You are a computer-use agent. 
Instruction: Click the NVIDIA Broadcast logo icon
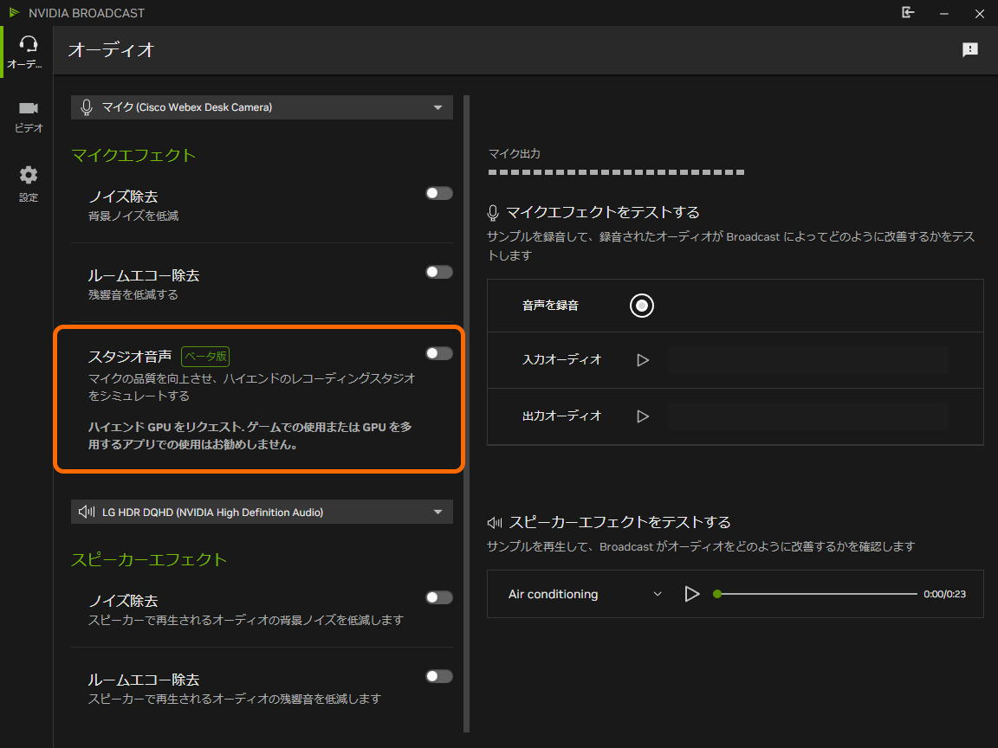click(12, 13)
